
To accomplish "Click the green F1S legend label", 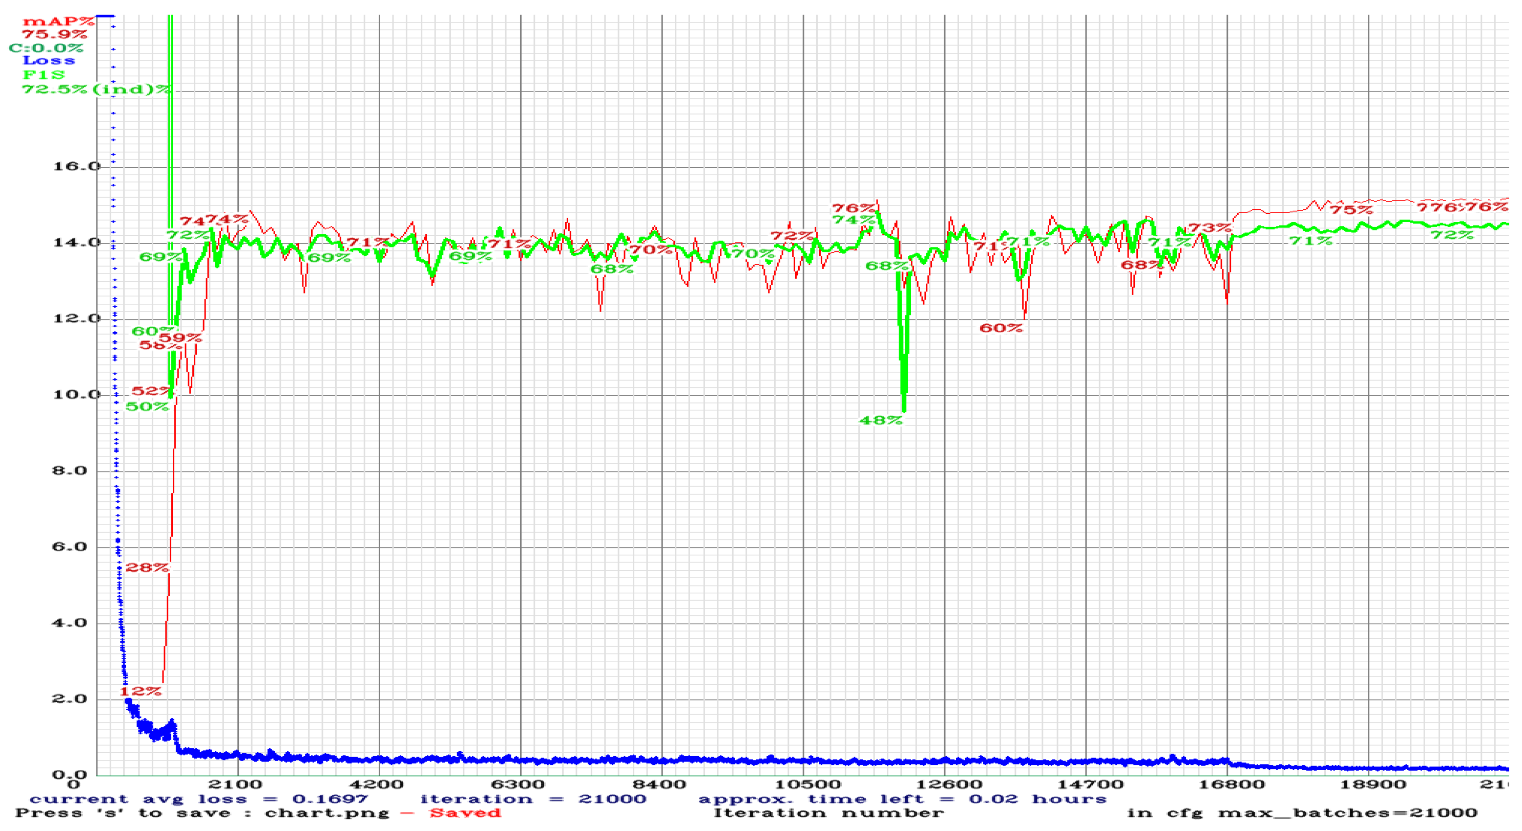I will 44,74.
